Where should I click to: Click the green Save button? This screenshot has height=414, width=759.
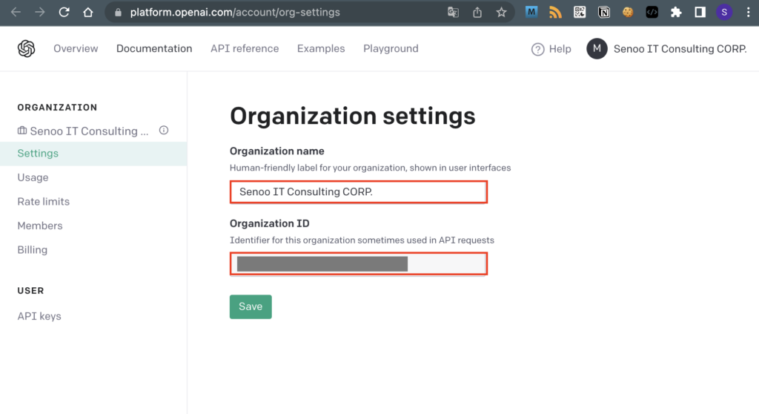click(x=251, y=307)
